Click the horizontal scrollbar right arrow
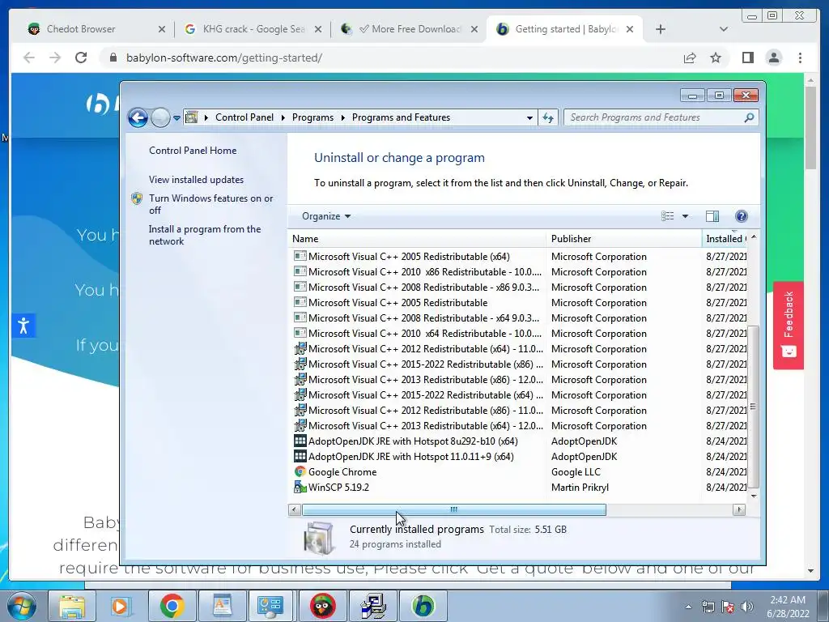 tap(739, 509)
